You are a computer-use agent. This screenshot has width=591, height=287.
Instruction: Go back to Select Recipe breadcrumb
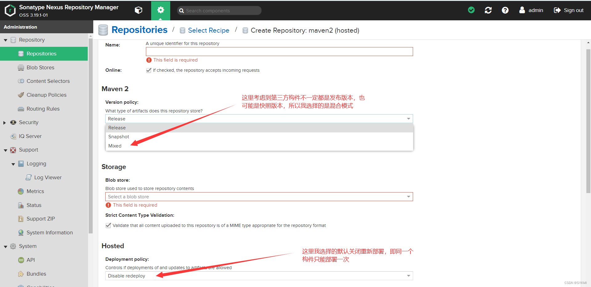[x=208, y=30]
